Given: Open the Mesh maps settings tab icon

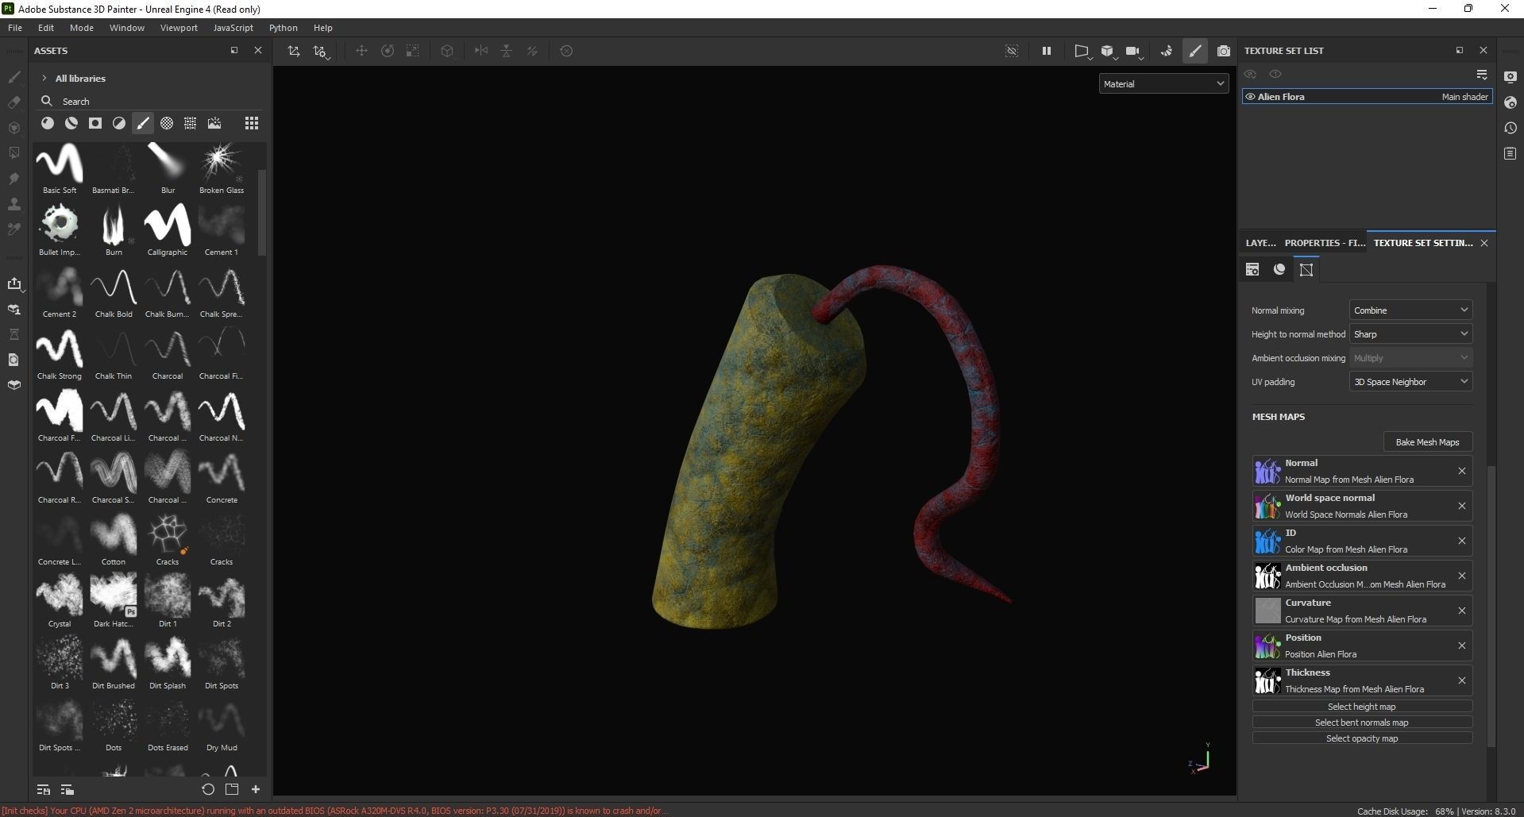Looking at the screenshot, I should click(x=1306, y=270).
